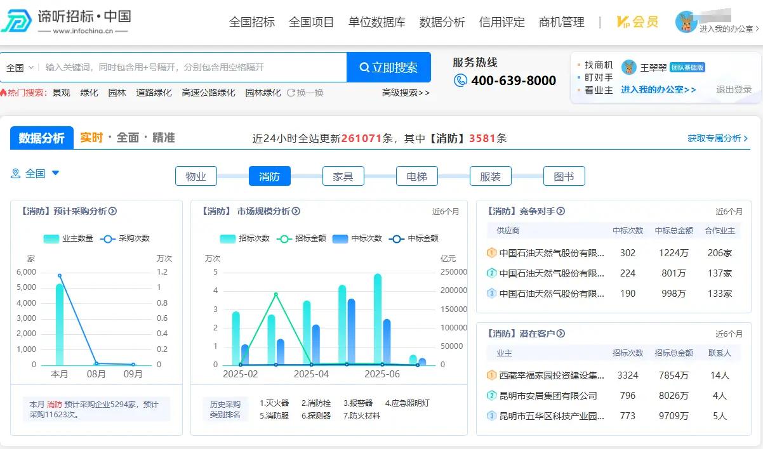Expand 获取专属分析 chevron link
763x449 pixels.
(717, 138)
